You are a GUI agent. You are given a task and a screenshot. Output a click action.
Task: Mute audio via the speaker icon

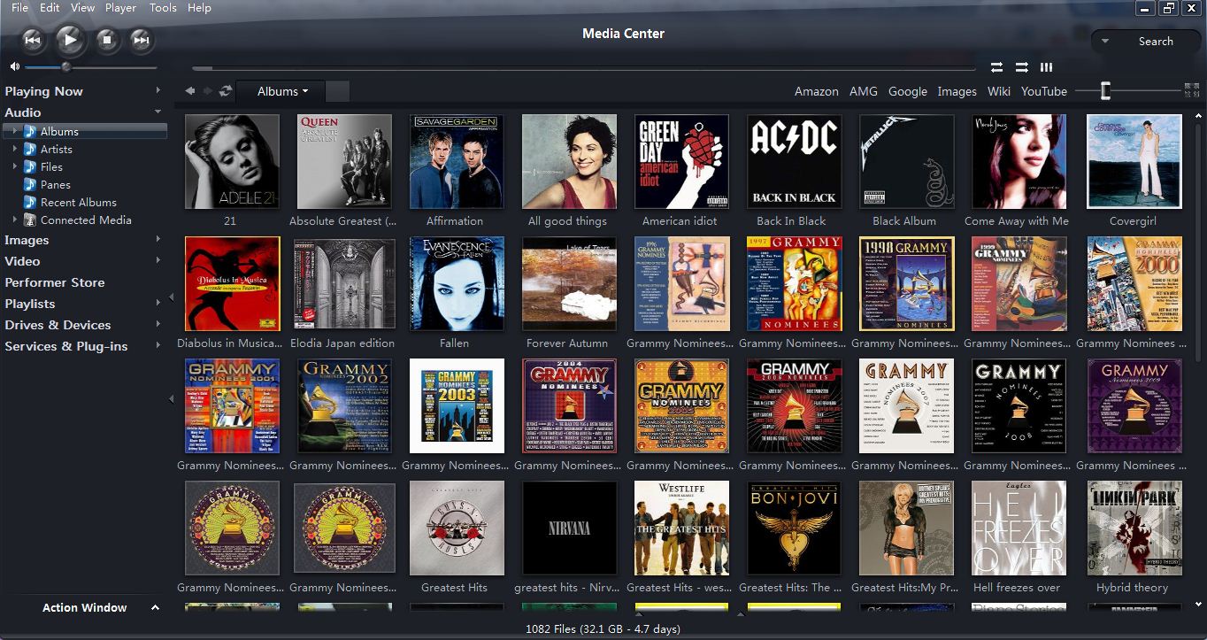click(x=14, y=67)
